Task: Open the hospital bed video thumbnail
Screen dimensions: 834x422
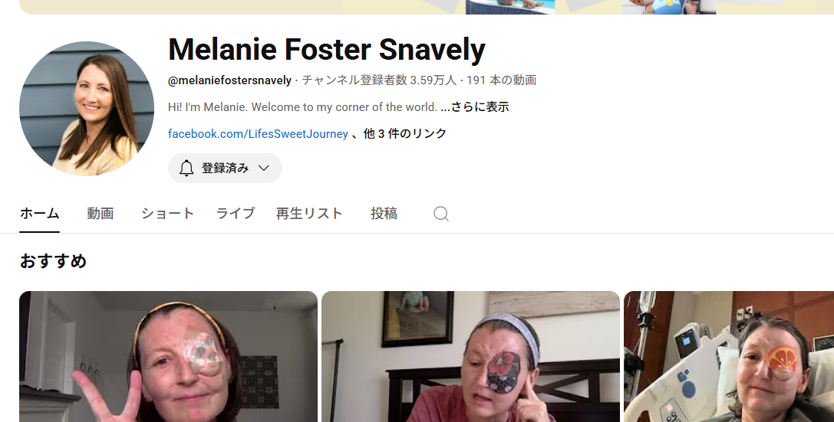Action: [x=729, y=357]
